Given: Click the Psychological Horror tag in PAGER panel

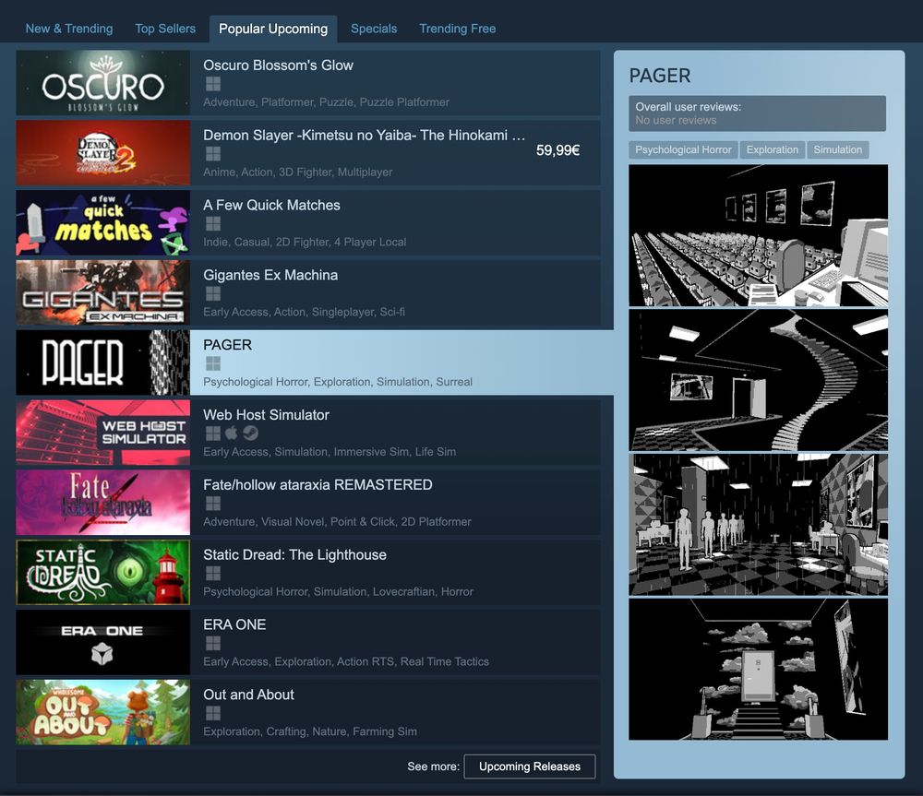Looking at the screenshot, I should (683, 150).
